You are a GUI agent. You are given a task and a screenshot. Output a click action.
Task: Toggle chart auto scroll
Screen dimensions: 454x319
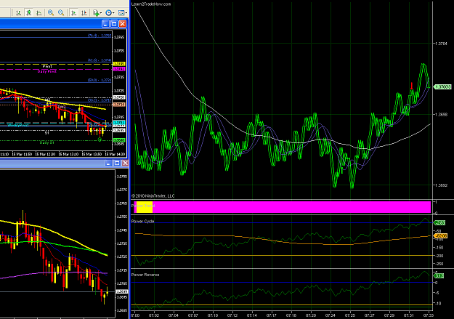(74, 13)
